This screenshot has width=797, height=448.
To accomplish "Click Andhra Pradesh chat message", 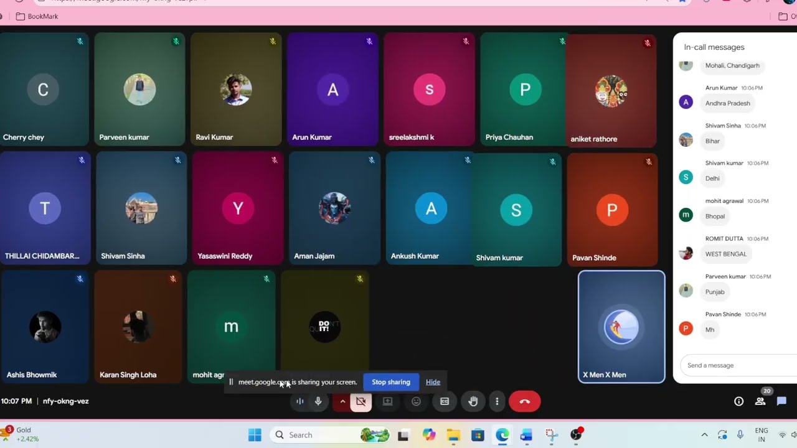I will tap(727, 103).
